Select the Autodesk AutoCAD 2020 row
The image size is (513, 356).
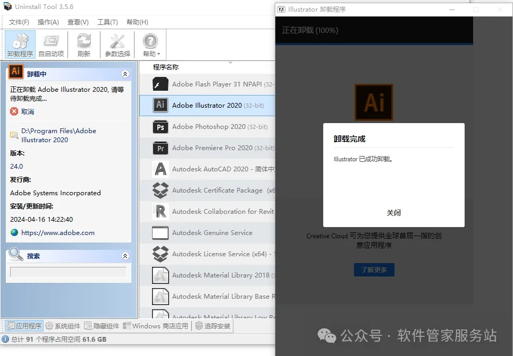pyautogui.click(x=207, y=169)
